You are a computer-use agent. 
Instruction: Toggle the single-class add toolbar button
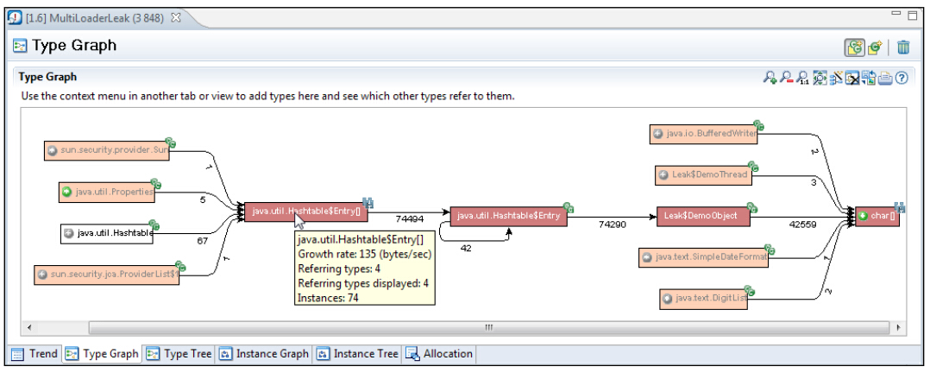(x=875, y=47)
